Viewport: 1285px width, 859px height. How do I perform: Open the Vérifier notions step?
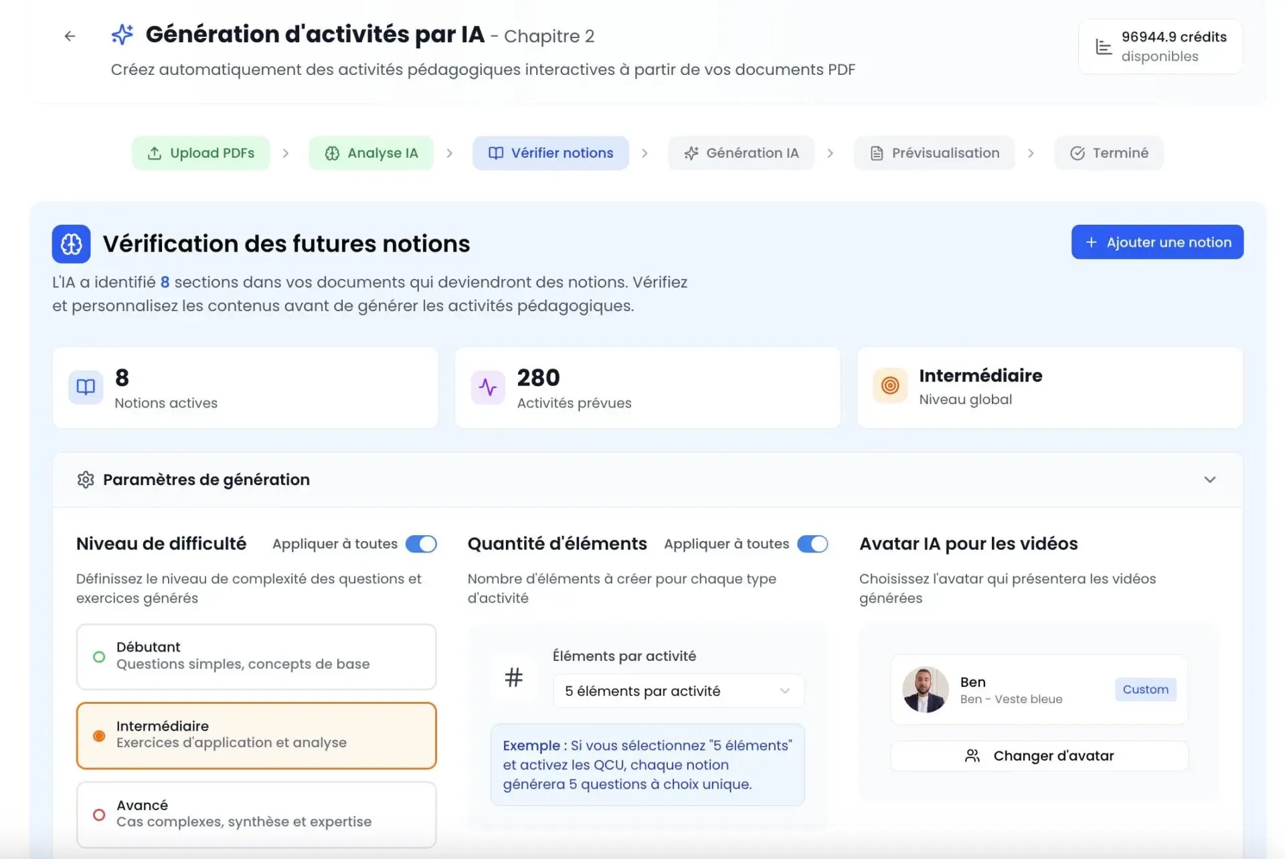tap(550, 153)
